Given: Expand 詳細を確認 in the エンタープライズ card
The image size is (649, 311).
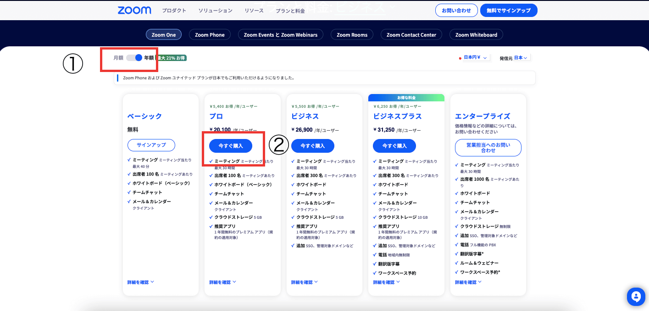Looking at the screenshot, I should coord(468,282).
